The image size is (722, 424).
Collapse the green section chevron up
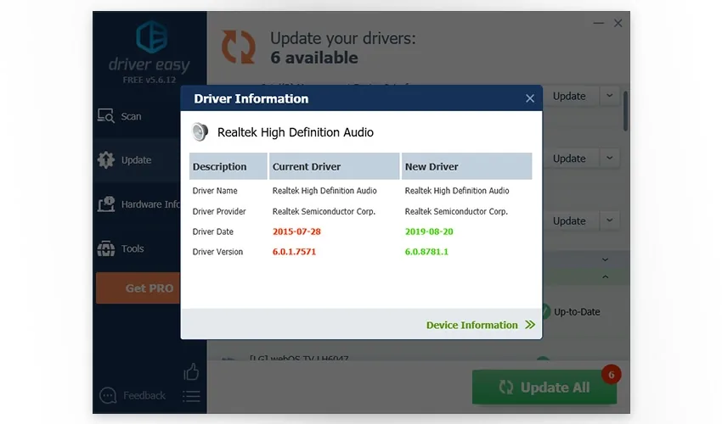606,276
